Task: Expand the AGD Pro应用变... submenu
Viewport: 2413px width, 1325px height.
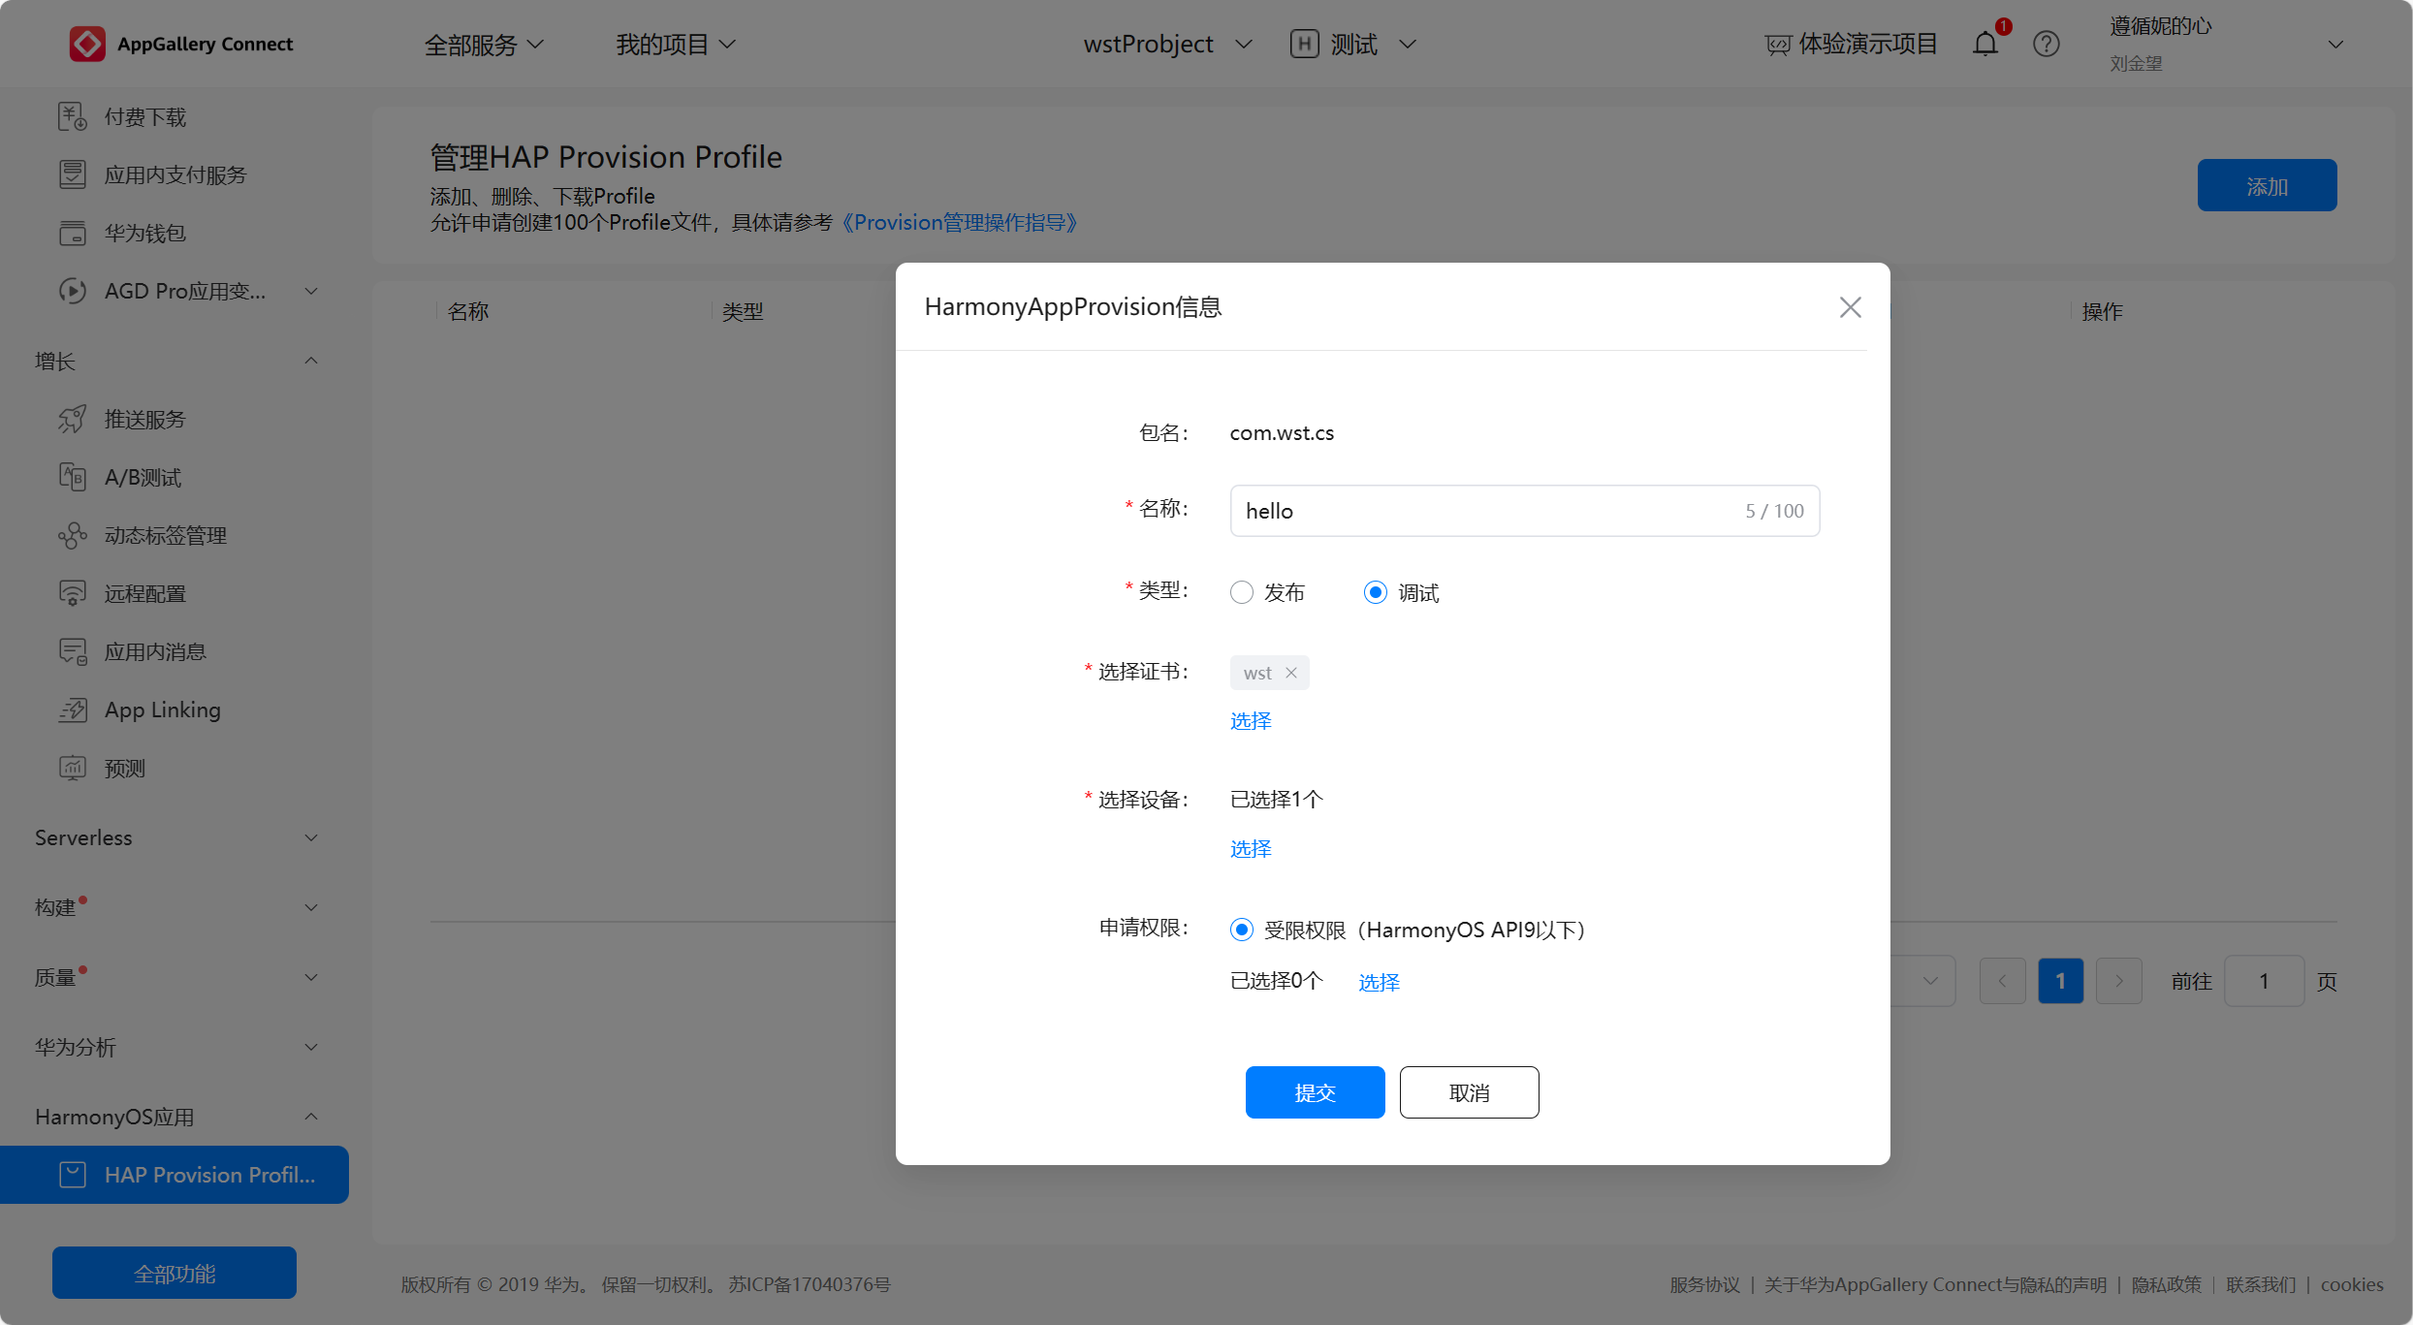Action: click(x=311, y=291)
